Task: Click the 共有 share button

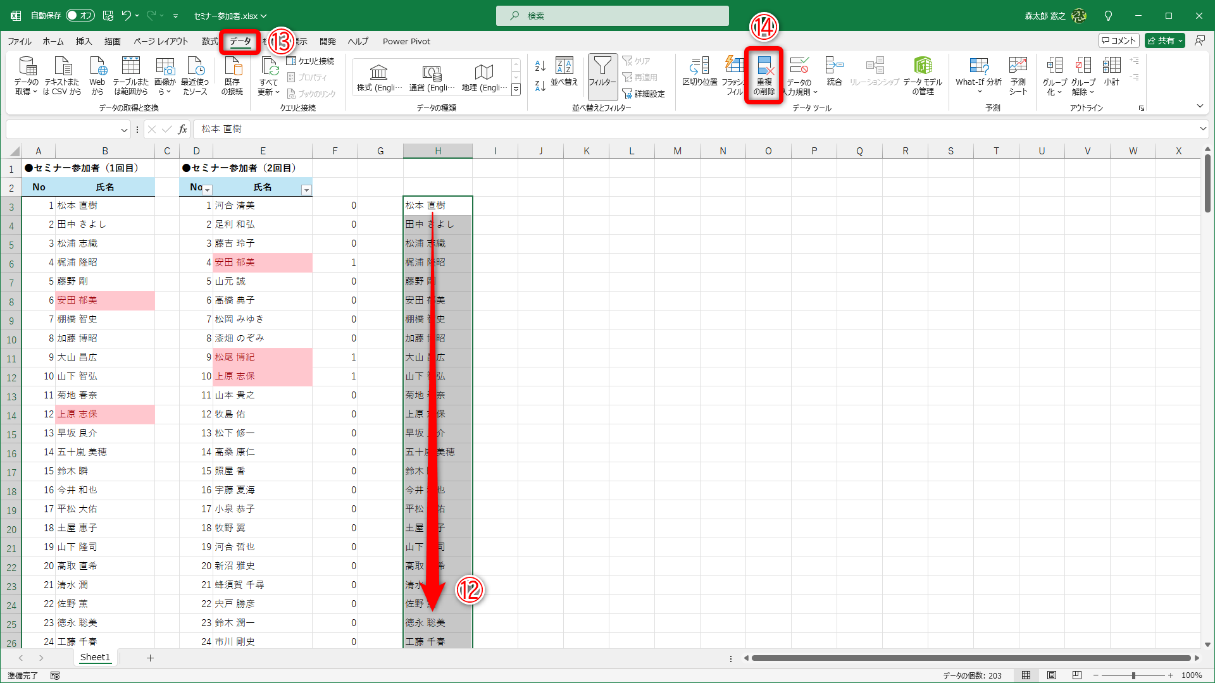Action: tap(1164, 40)
